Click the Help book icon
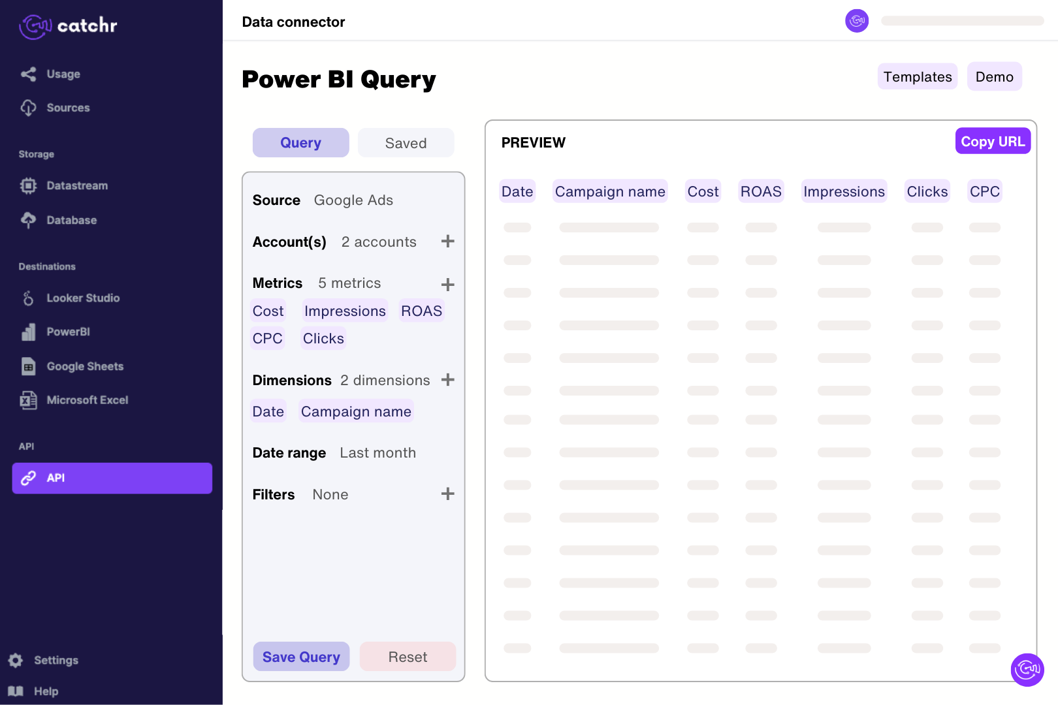The width and height of the screenshot is (1058, 705). coord(16,691)
